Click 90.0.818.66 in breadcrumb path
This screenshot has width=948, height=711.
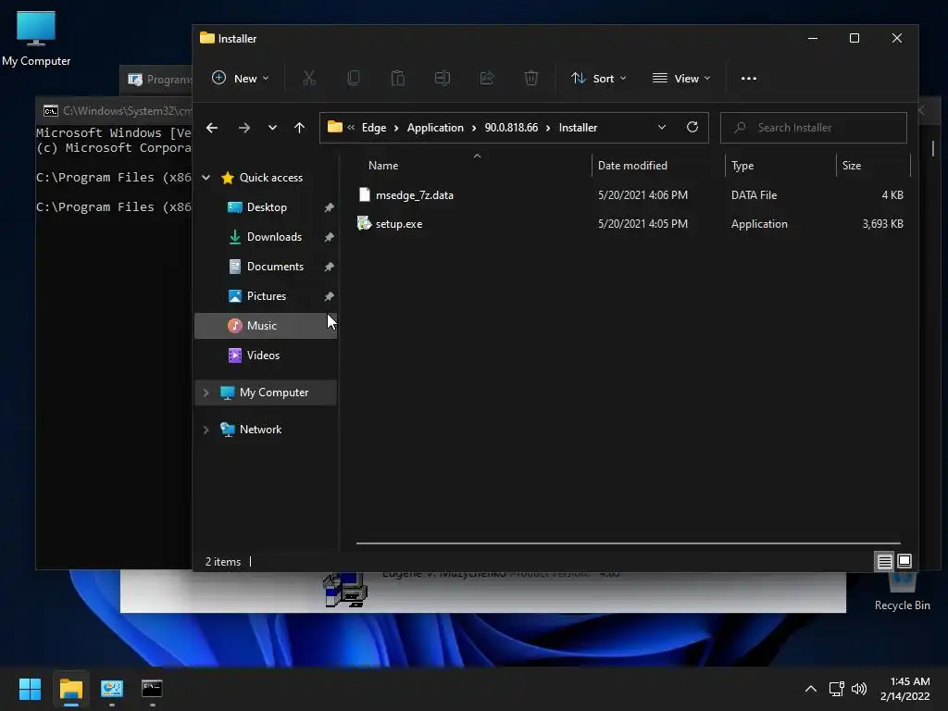coord(511,128)
